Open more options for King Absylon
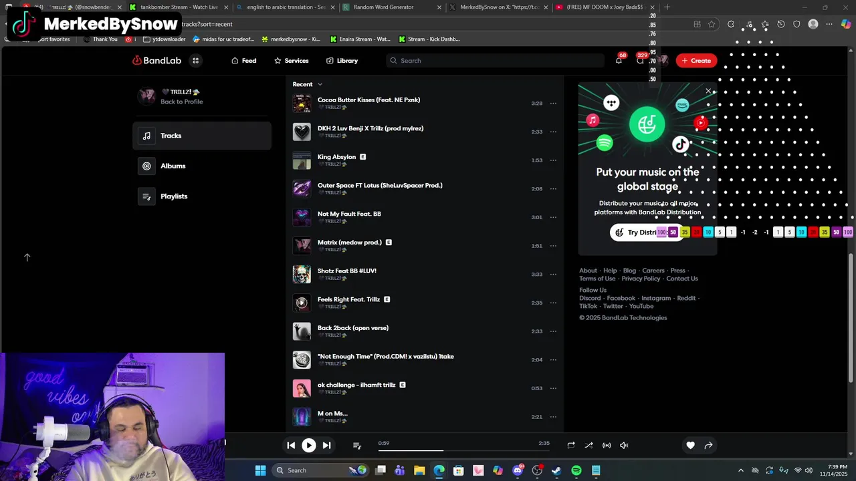This screenshot has height=481, width=856. click(x=553, y=160)
